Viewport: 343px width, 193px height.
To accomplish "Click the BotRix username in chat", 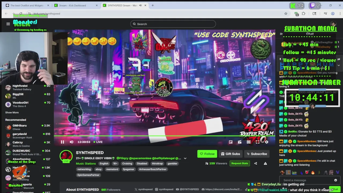I will tap(292, 132).
